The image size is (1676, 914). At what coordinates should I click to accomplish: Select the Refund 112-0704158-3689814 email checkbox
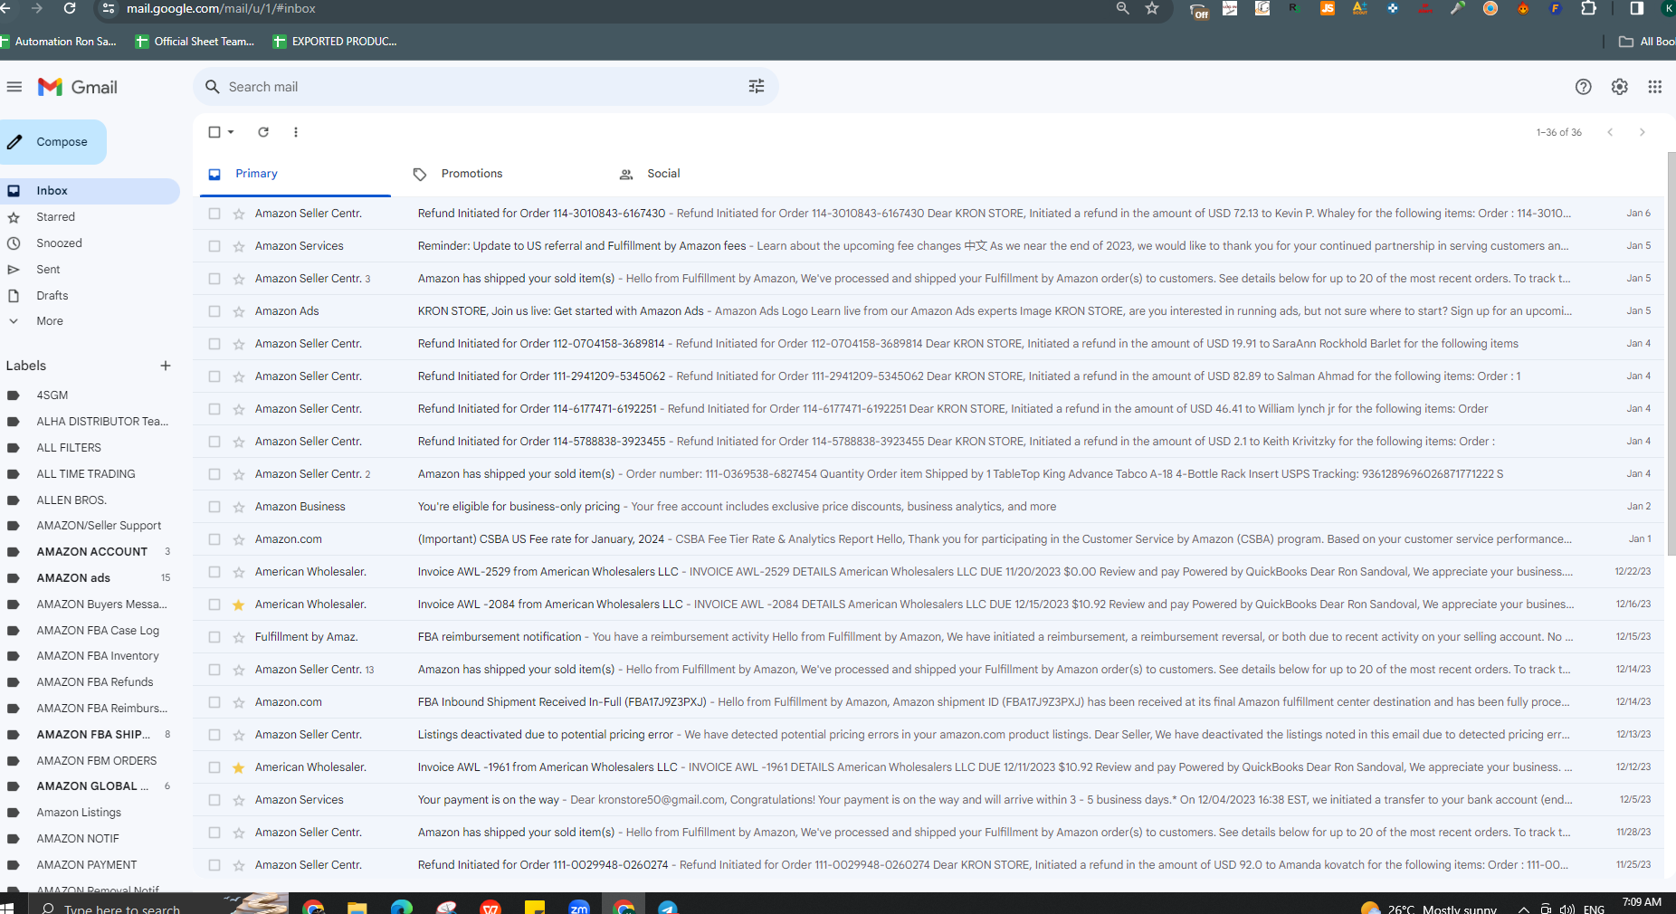[214, 344]
